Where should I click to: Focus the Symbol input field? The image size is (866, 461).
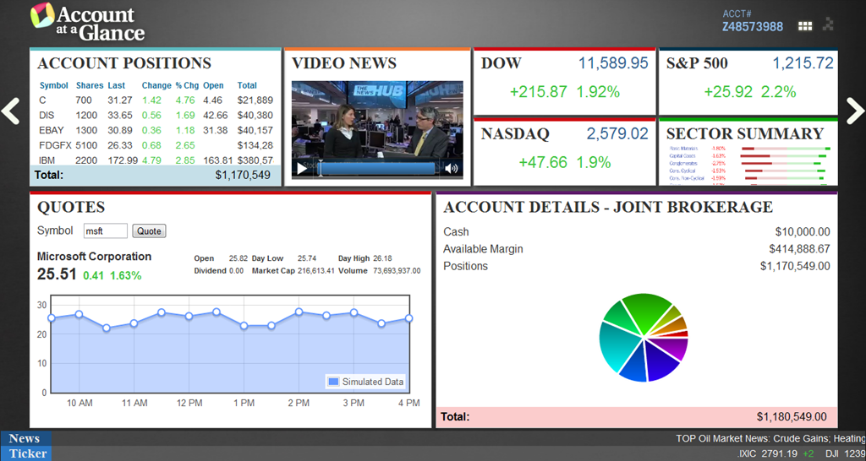pyautogui.click(x=106, y=231)
